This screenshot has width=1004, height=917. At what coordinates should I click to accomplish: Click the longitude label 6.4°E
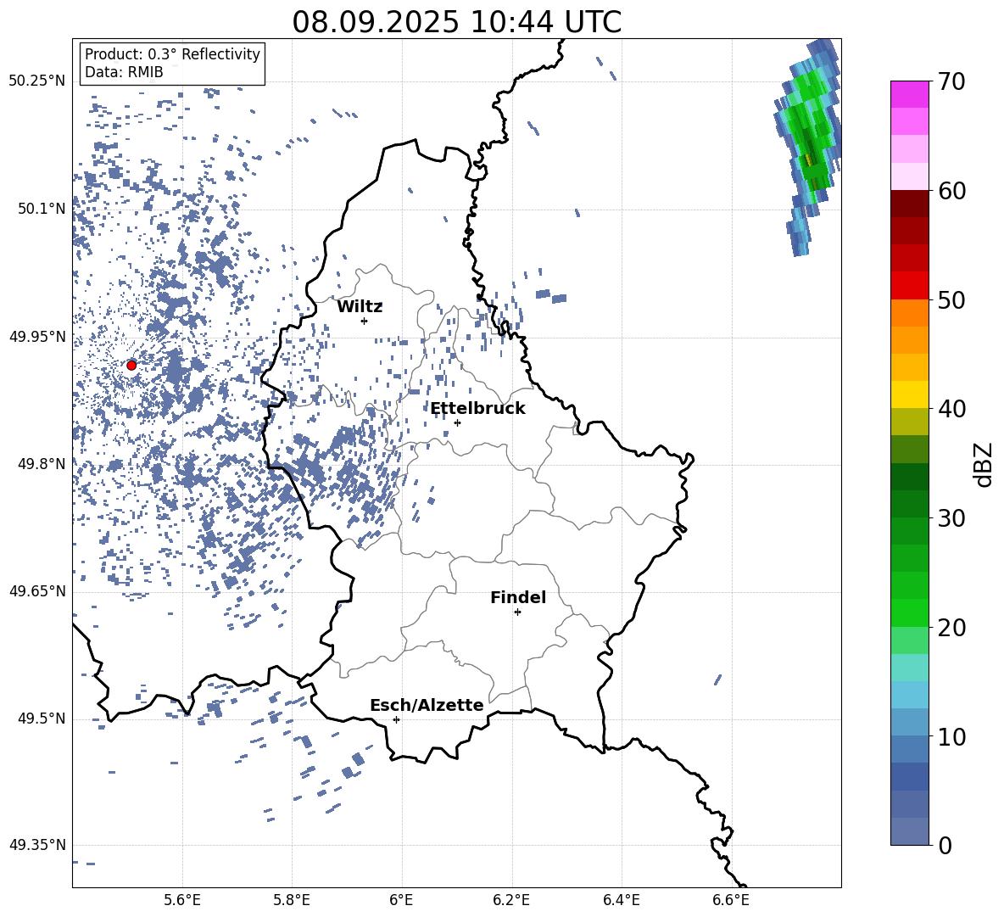click(x=622, y=900)
